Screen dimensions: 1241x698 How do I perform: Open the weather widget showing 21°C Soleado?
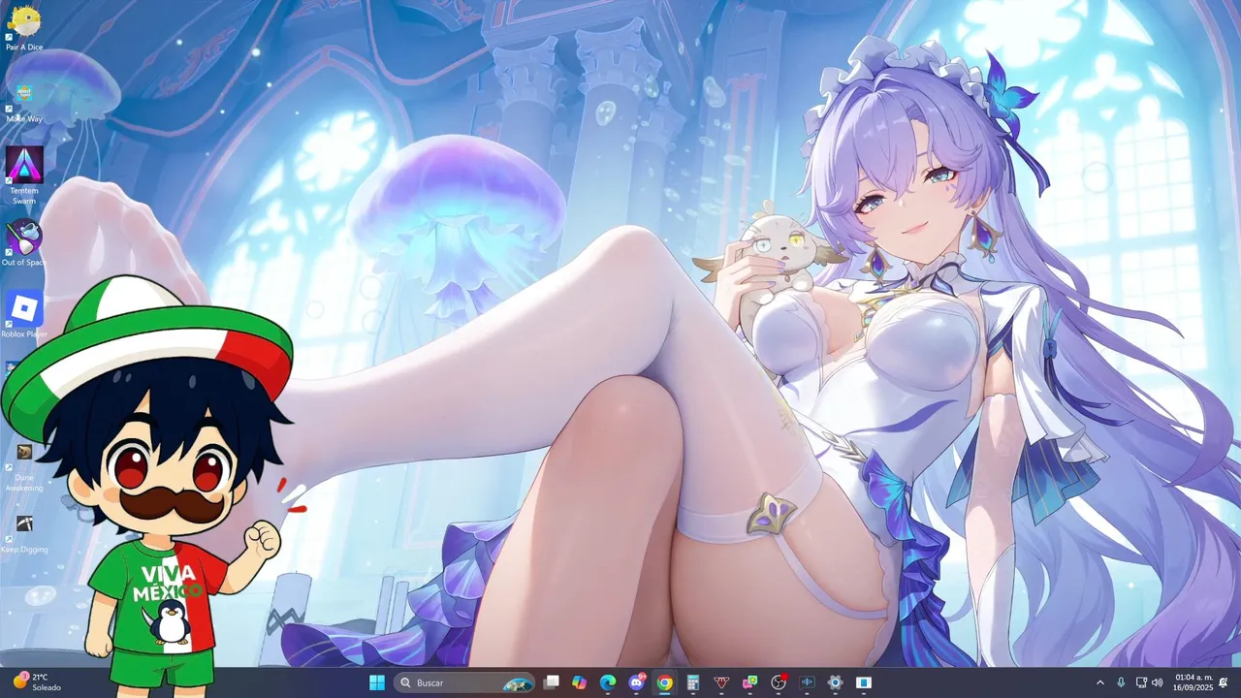coord(37,682)
